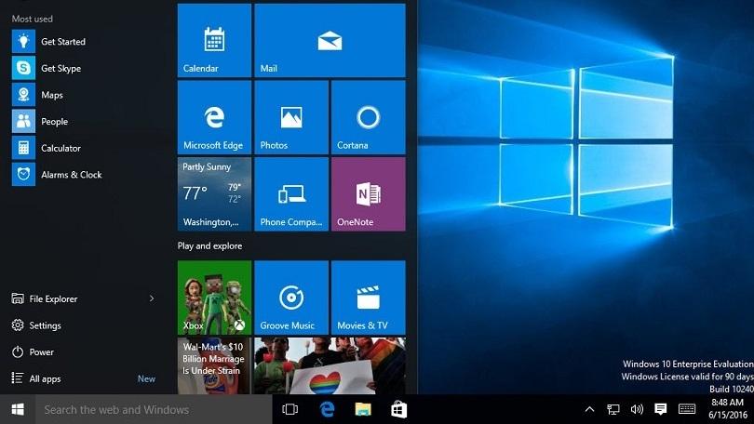This screenshot has width=754, height=424.
Task: Open the volume control in system tray
Action: [x=637, y=409]
